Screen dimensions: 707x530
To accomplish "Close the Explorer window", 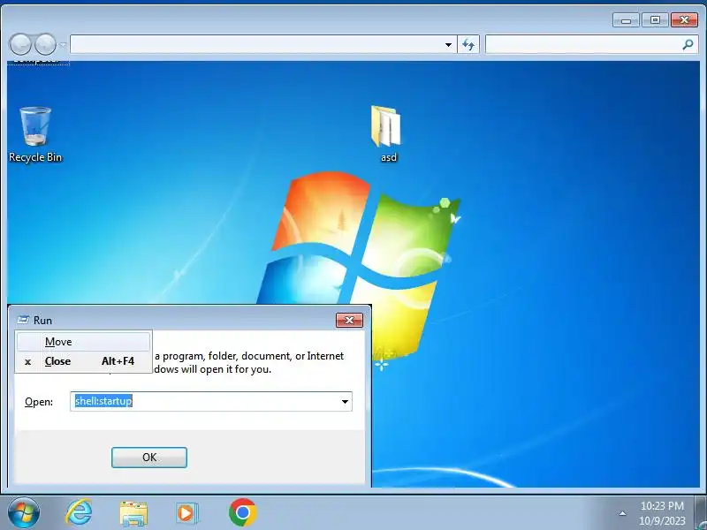I will click(x=684, y=20).
